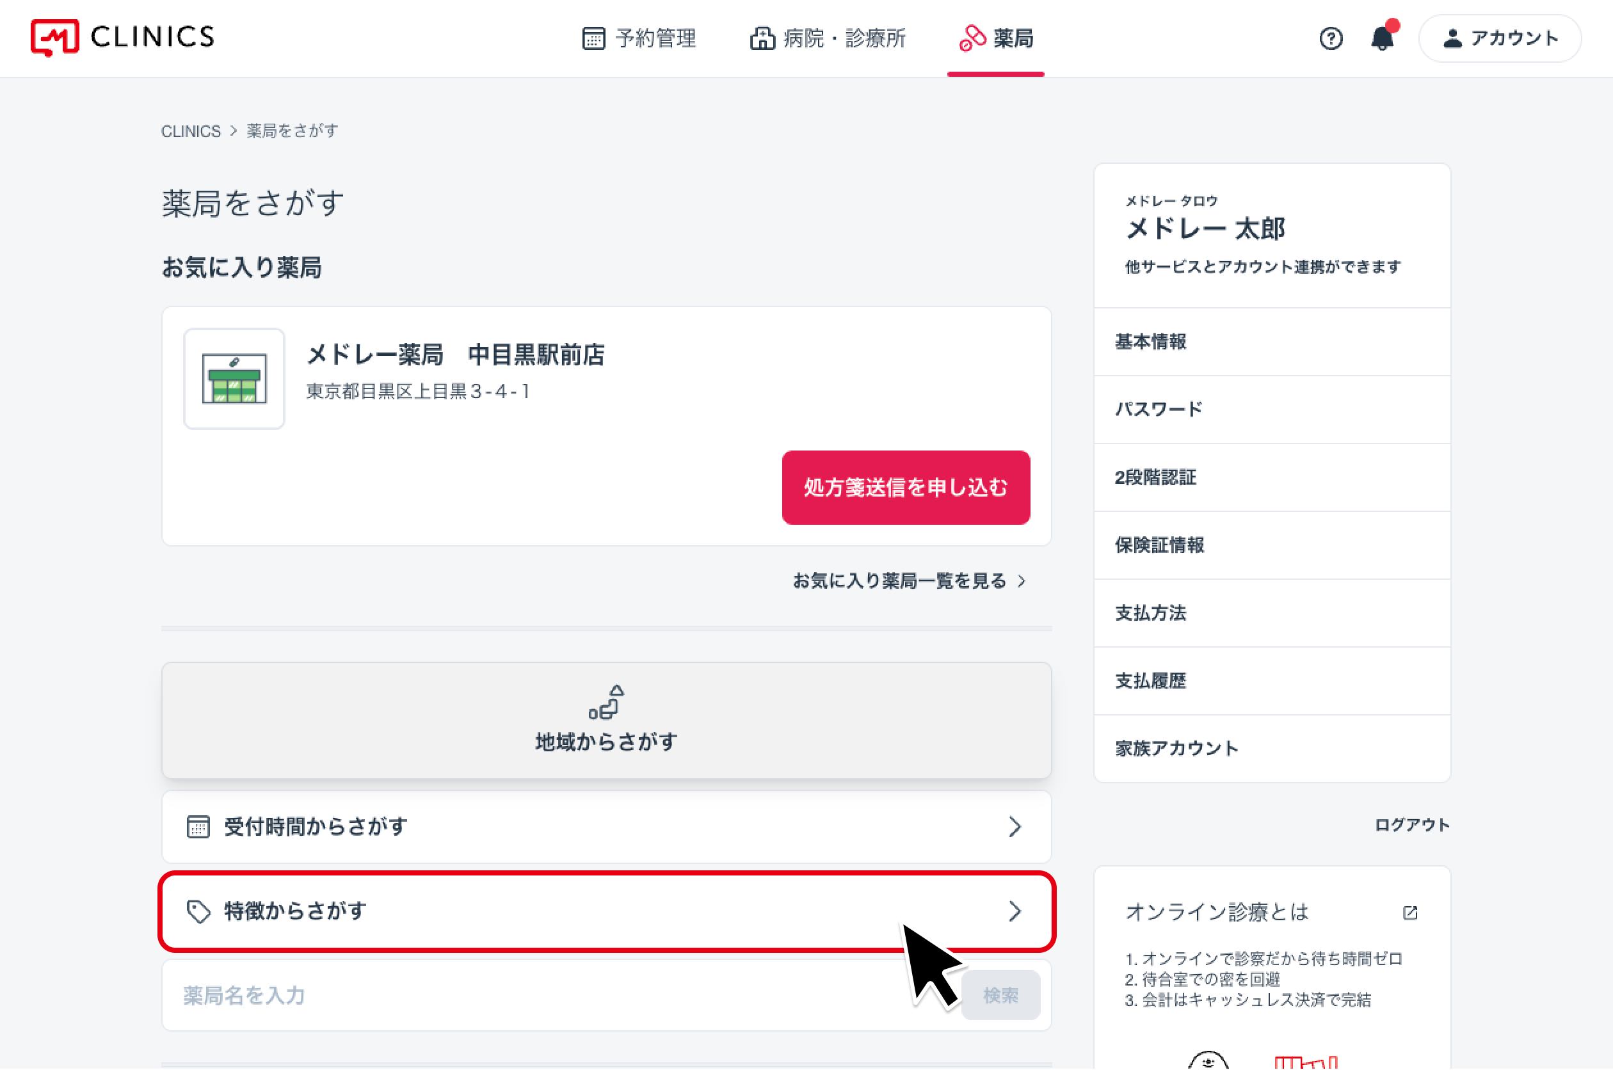Viewport: 1613px width, 1070px height.
Task: Expand 特徴からさがす chevron arrow
Action: pos(1015,911)
